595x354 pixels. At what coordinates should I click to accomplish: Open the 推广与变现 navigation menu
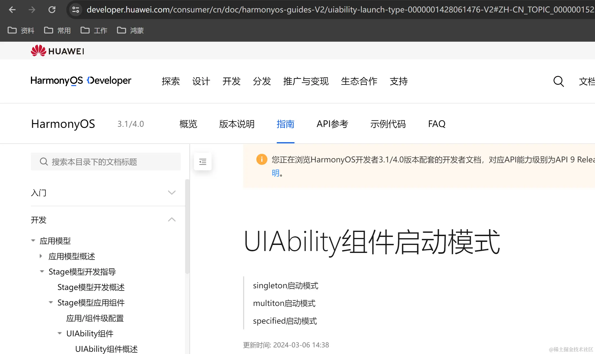pyautogui.click(x=306, y=81)
